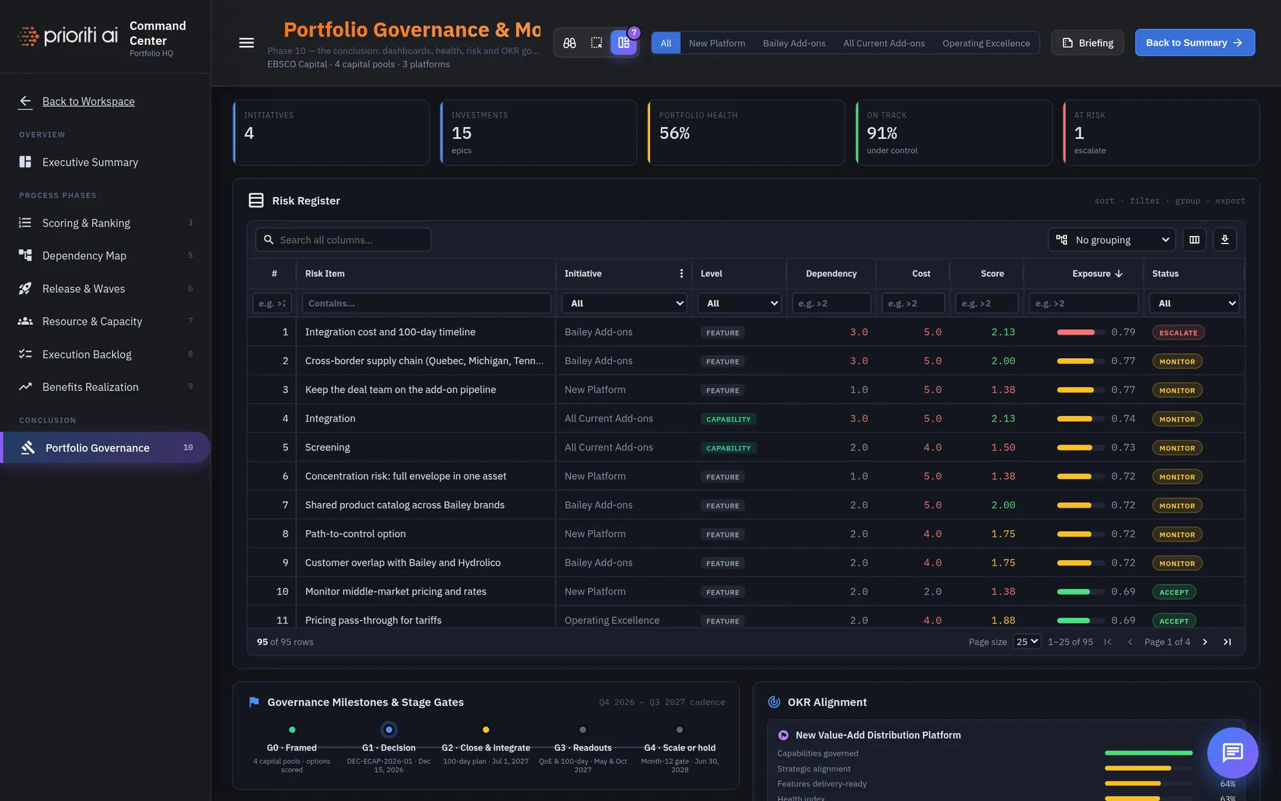1281x801 pixels.
Task: Jump to last page icon
Action: 1227,642
